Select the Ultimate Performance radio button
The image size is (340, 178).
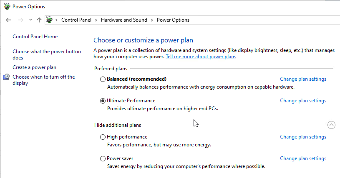coord(103,101)
